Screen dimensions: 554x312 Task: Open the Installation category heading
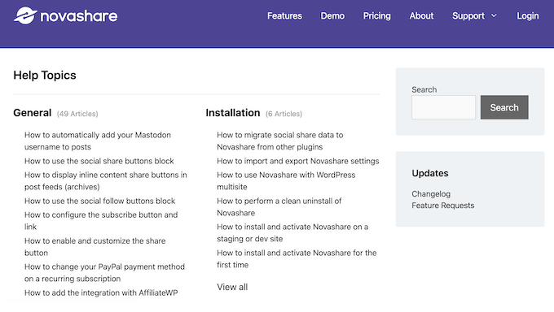point(233,113)
